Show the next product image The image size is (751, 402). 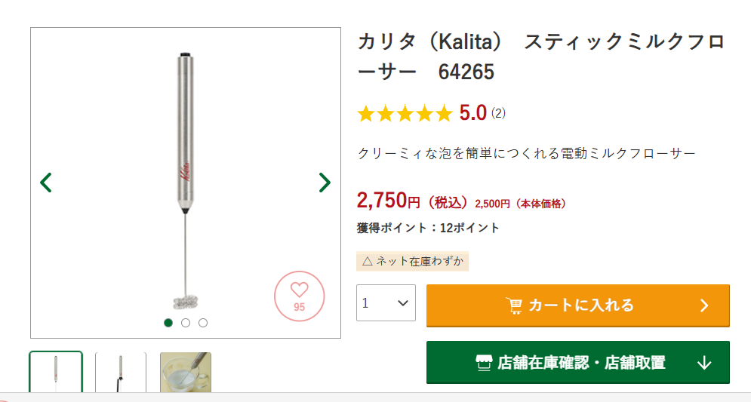pyautogui.click(x=325, y=183)
